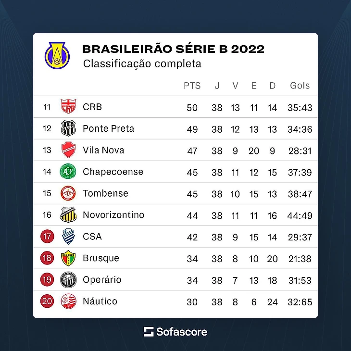Click the Sofascore logo at bottom
Viewport: 351px width, 351px height.
(175, 331)
